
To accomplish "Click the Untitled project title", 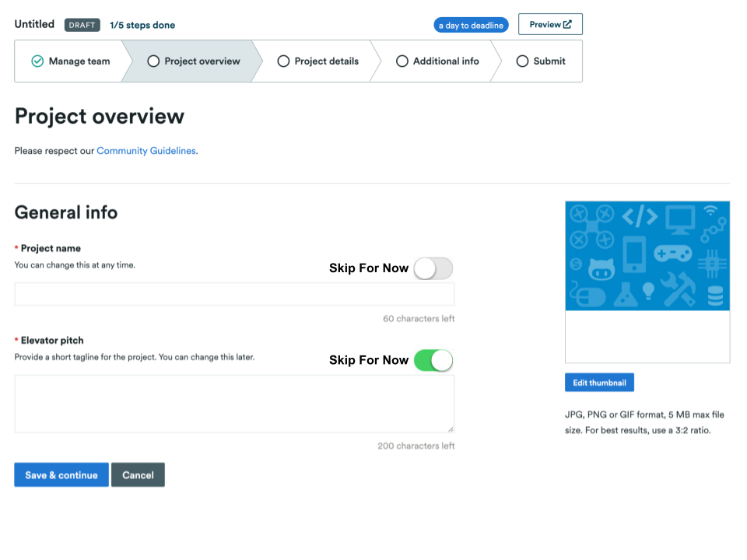I will pos(34,24).
